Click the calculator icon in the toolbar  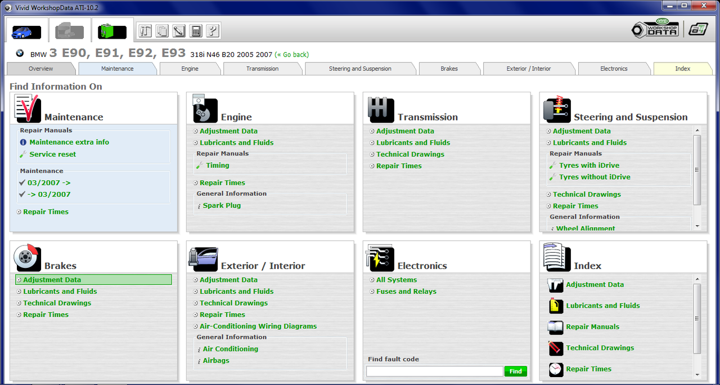pos(196,31)
